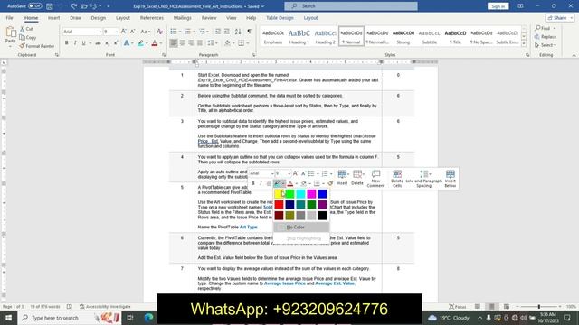
Task: Pick the red highlight color swatch
Action: [x=280, y=205]
